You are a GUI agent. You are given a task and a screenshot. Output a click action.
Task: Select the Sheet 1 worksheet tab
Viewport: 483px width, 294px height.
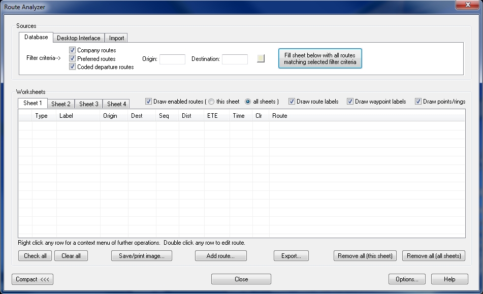tap(33, 103)
